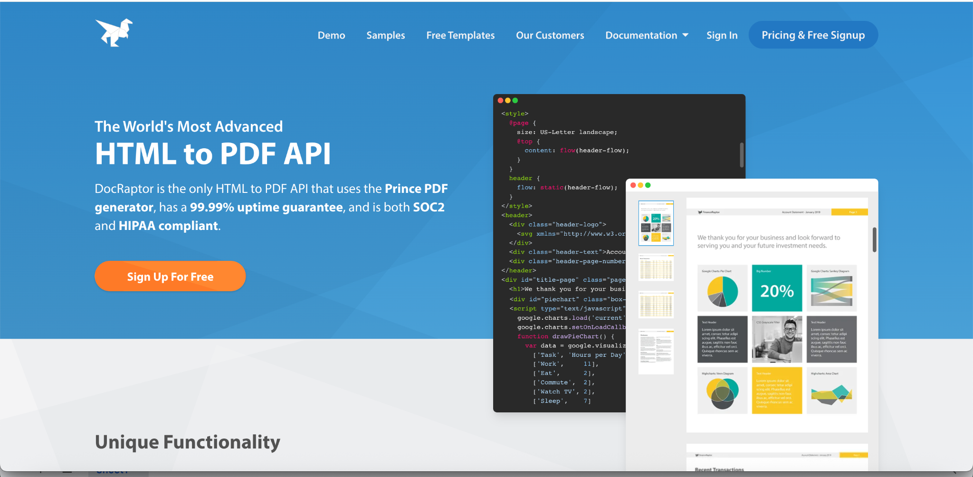Click the green dot on the PDF preview window
The width and height of the screenshot is (973, 477).
(x=648, y=185)
